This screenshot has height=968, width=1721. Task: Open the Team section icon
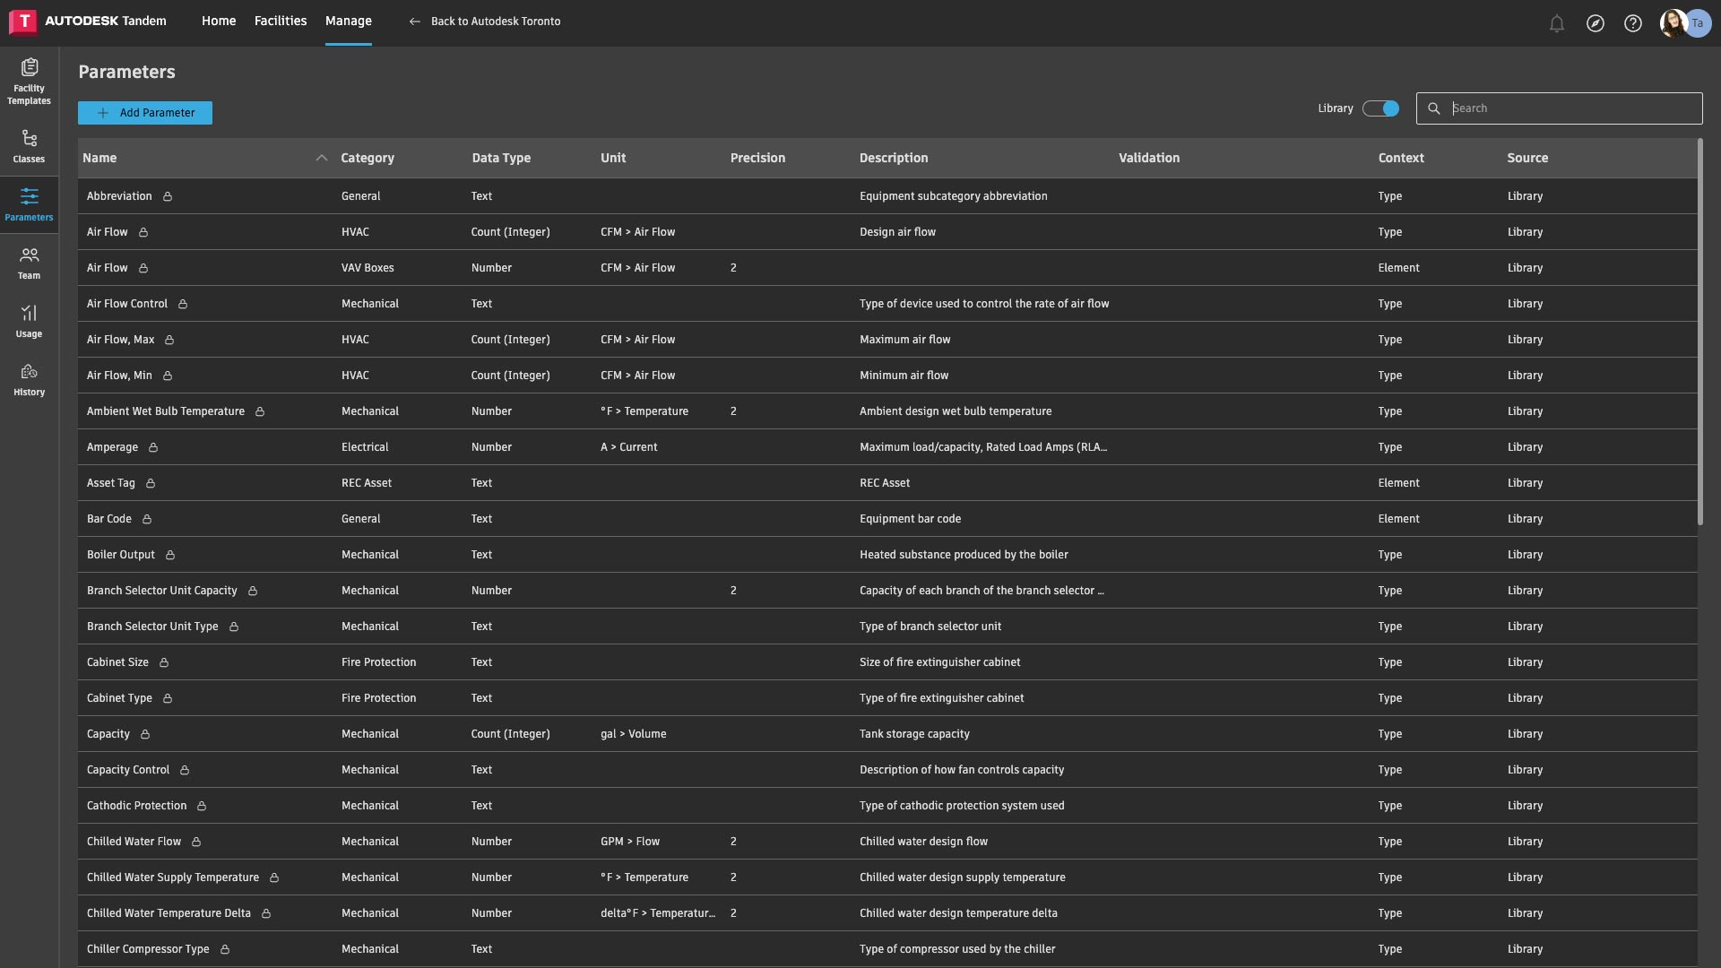coord(29,255)
